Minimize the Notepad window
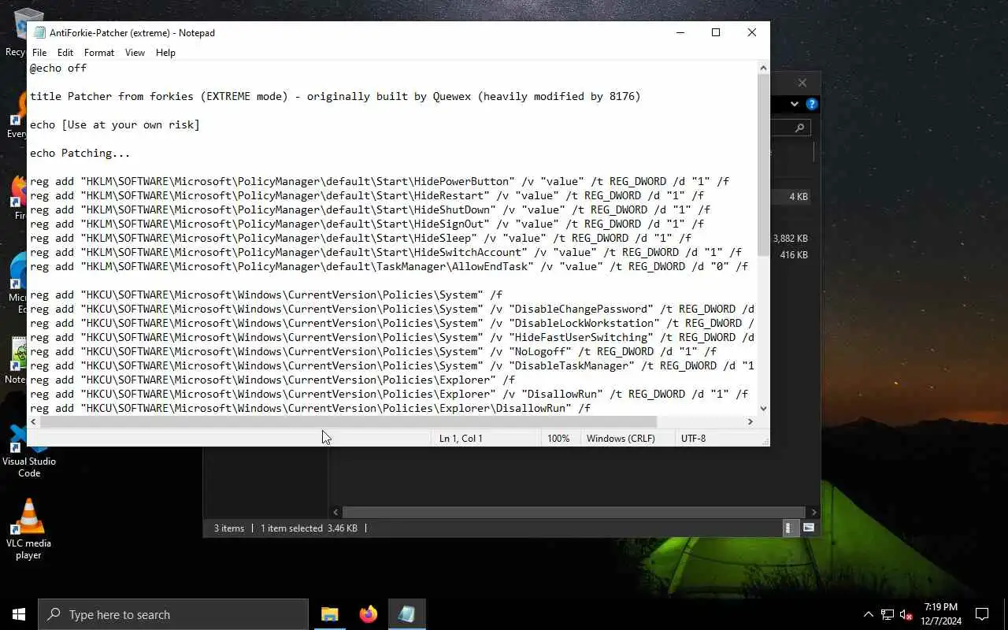This screenshot has width=1008, height=630. click(680, 32)
